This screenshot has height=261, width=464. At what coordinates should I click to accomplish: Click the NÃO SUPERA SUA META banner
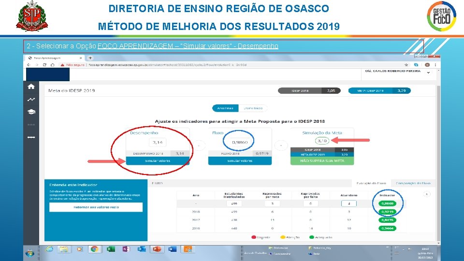click(322, 160)
